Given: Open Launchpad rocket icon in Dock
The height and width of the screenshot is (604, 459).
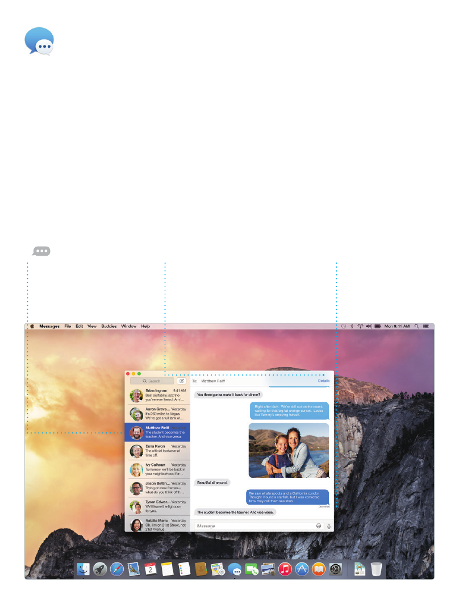Looking at the screenshot, I should coord(100,569).
